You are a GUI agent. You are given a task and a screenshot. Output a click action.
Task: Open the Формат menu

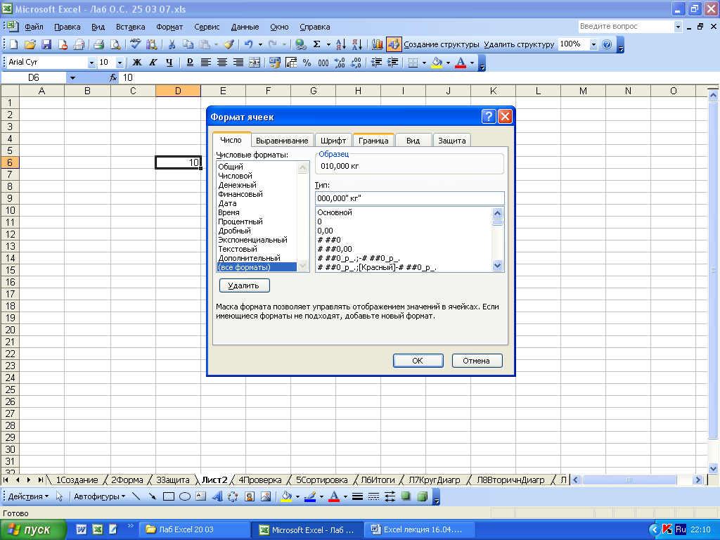click(x=169, y=27)
